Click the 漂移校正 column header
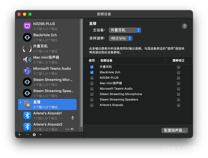Image resolution: width=208 pixels, height=158 pixels. click(x=178, y=60)
